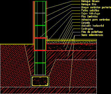Select the 'Fieltro asfaltico' text label
111x94 pixels.
pyautogui.click(x=90, y=10)
